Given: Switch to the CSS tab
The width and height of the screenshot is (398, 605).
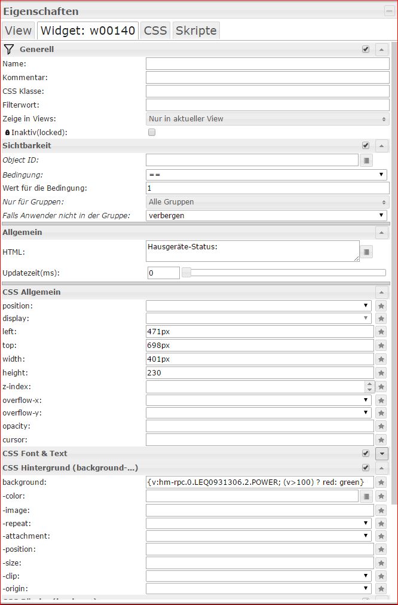Looking at the screenshot, I should (x=155, y=30).
